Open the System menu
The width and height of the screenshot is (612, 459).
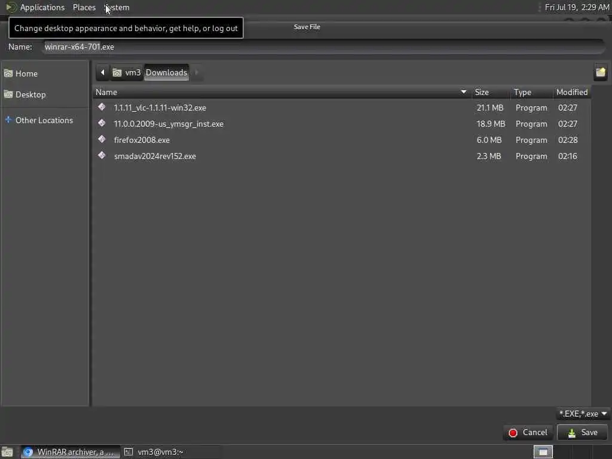(117, 7)
